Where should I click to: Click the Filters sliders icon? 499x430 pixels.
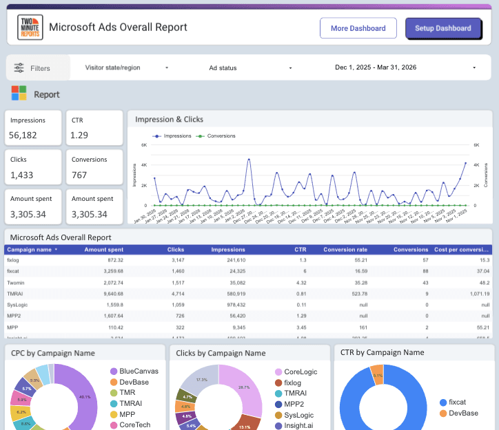pyautogui.click(x=19, y=68)
